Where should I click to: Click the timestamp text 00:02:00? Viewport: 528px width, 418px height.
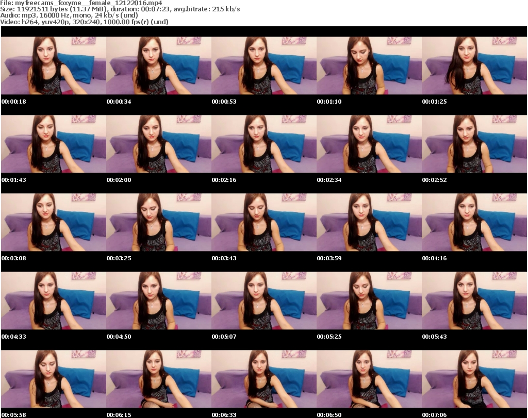click(x=119, y=180)
